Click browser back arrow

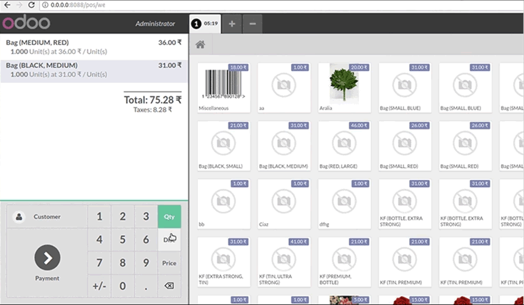7,5
